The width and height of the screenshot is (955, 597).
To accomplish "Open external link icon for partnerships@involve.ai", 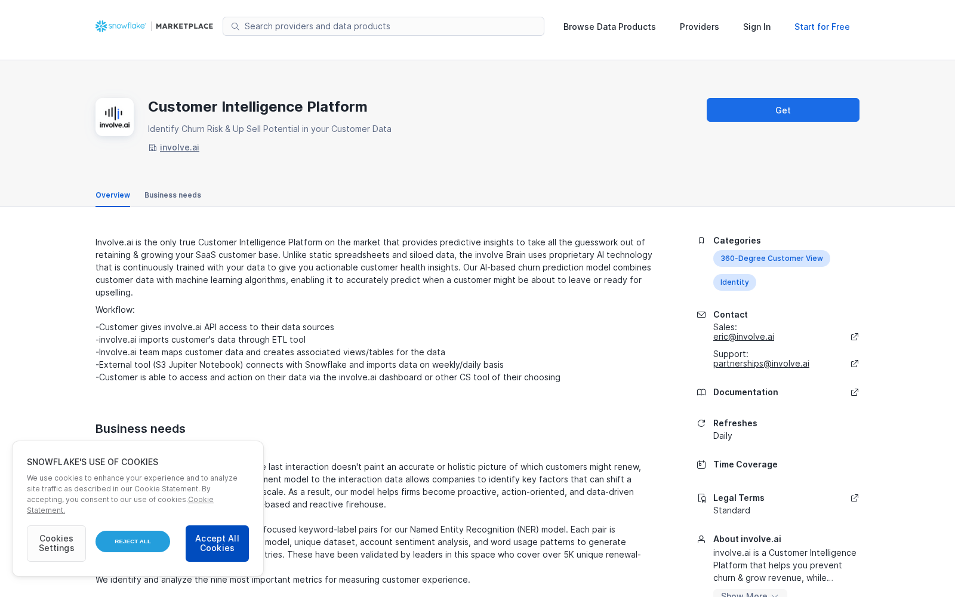I will click(855, 364).
